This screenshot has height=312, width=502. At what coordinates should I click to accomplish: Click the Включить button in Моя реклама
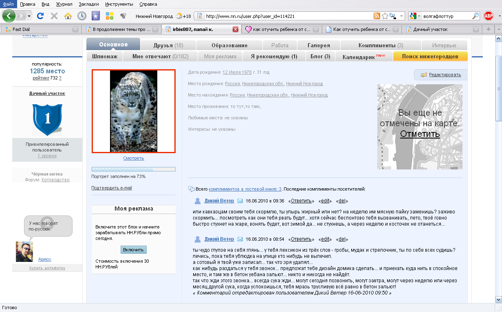pyautogui.click(x=134, y=250)
